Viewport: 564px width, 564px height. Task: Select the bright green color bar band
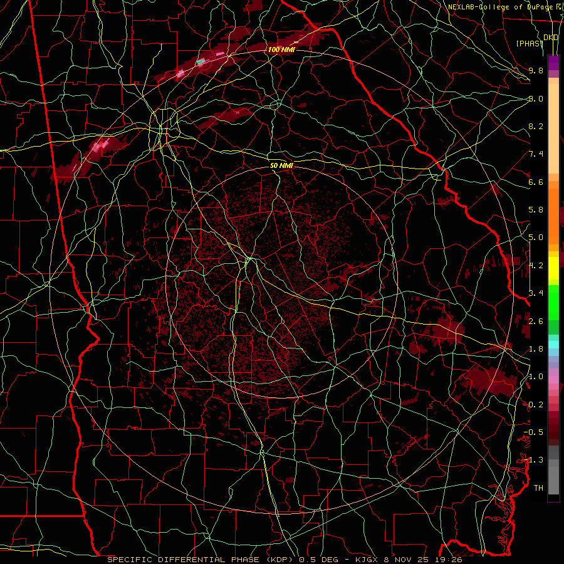click(x=553, y=302)
